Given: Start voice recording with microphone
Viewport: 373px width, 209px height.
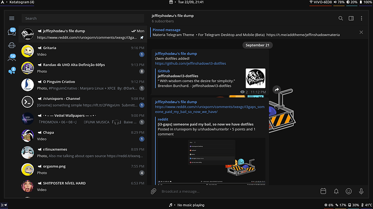Looking at the screenshot, I should (361, 191).
